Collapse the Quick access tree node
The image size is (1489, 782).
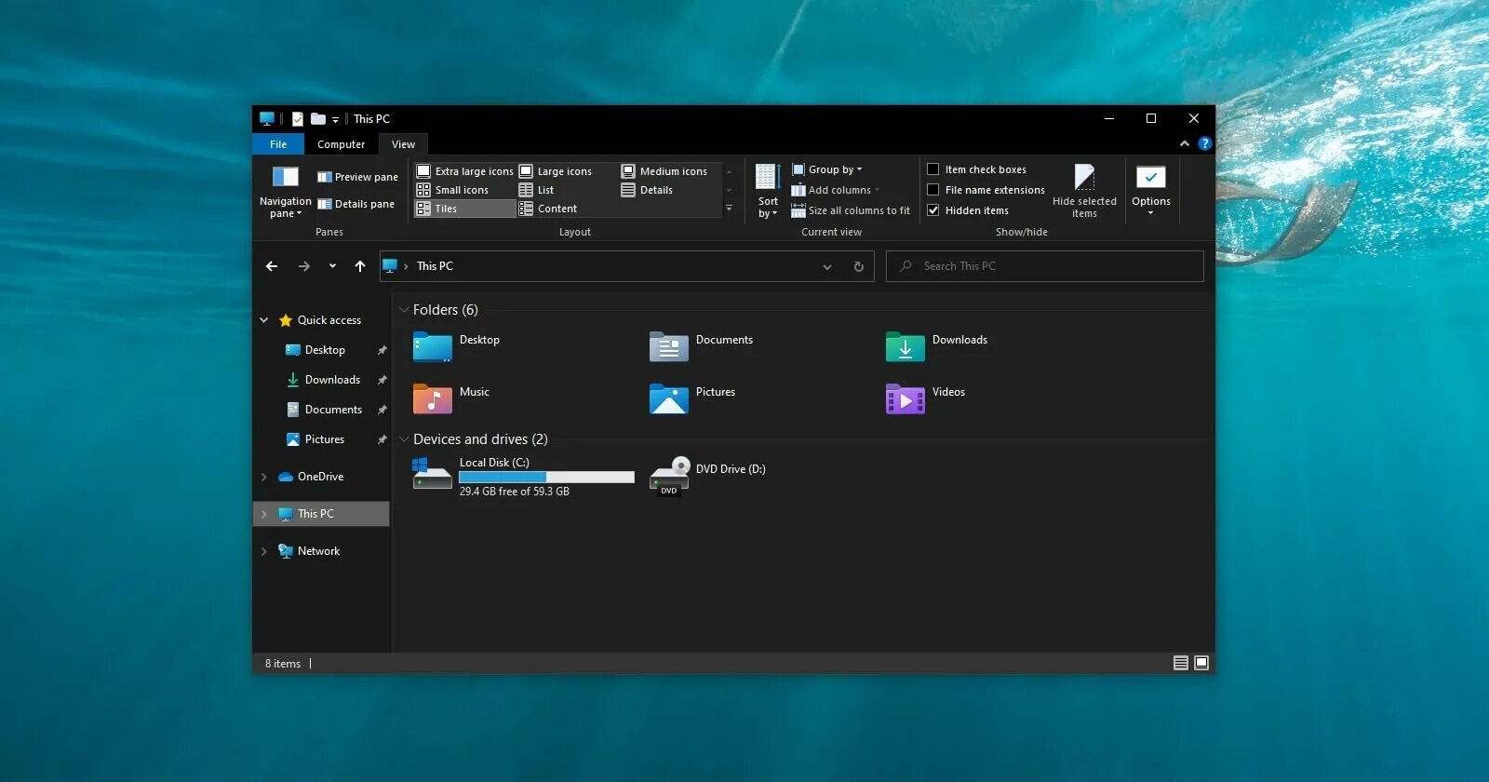(264, 320)
